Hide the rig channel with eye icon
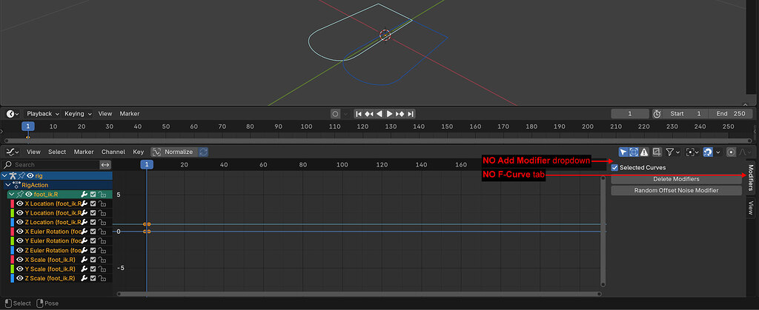Screen dimensions: 759x310 30,176
